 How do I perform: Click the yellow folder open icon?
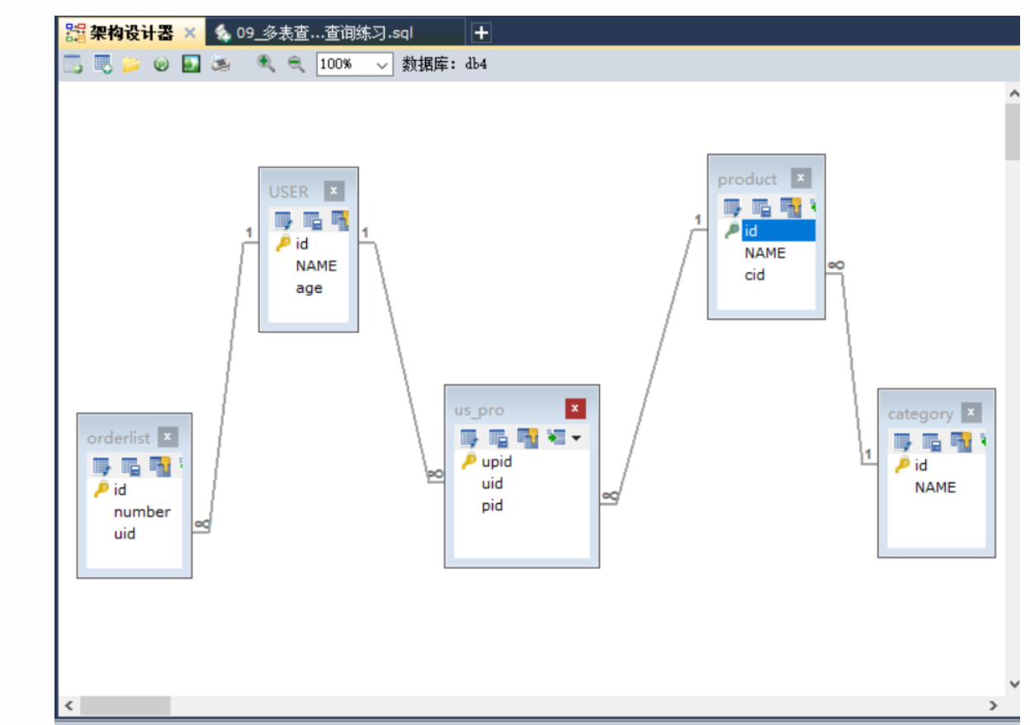131,64
